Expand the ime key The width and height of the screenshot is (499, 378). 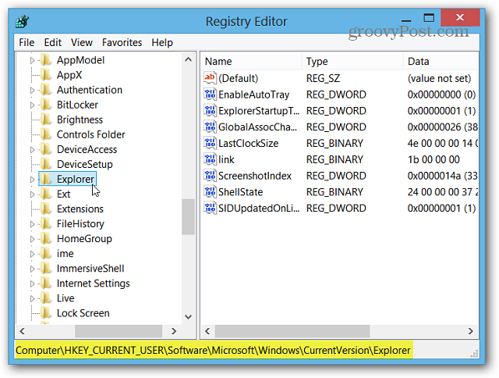(x=32, y=254)
